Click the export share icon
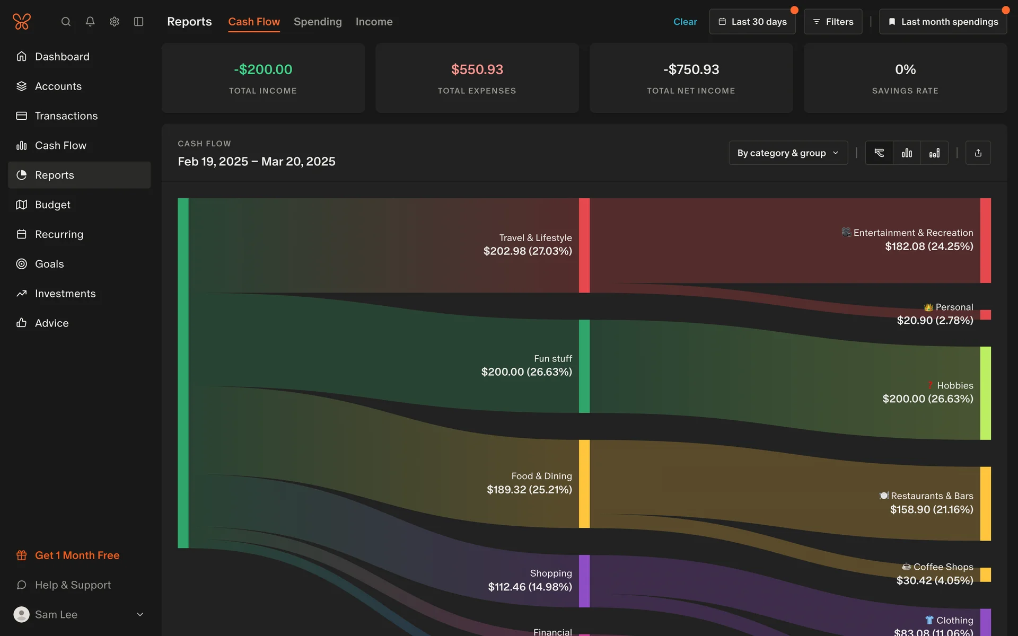The image size is (1018, 636). [x=978, y=153]
